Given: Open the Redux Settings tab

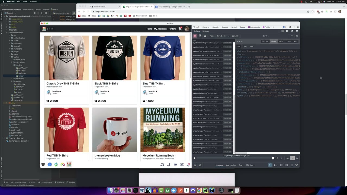Looking at the screenshot, I should tap(206, 31).
